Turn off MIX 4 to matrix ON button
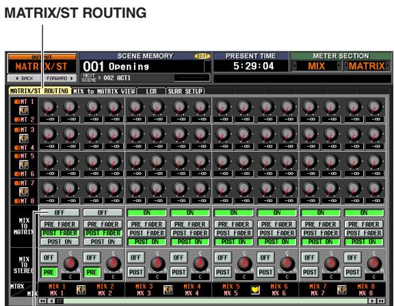This screenshot has height=306, width=394. 190,212
